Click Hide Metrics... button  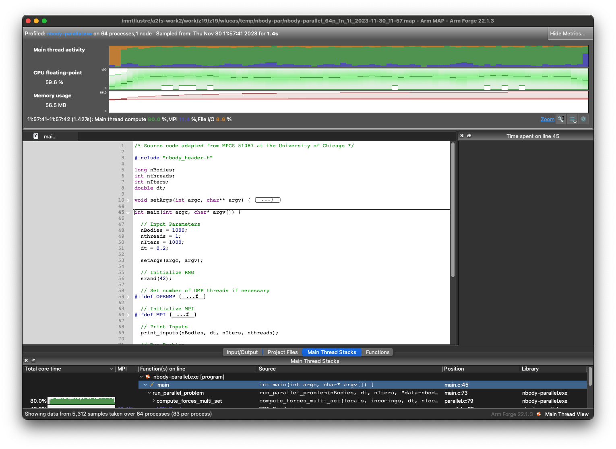571,34
